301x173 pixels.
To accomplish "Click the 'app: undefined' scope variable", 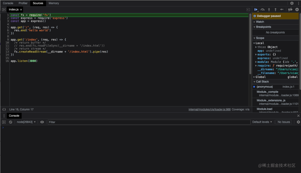I will pos(269,51).
